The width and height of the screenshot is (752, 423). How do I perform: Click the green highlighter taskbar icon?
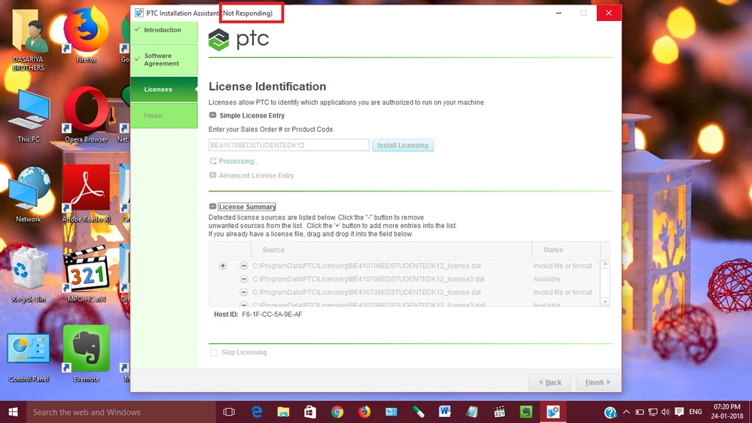point(419,412)
